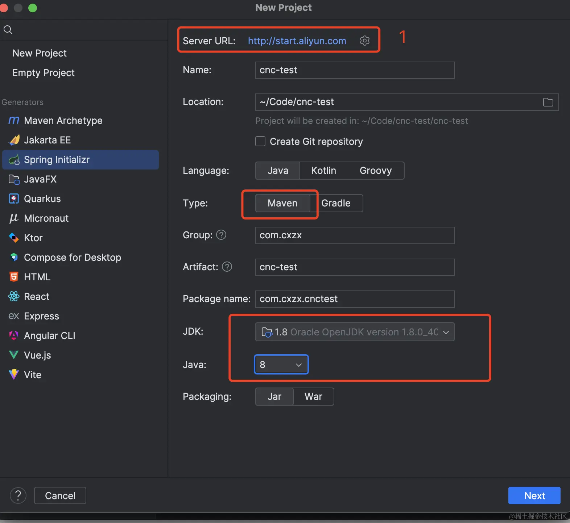Open dialog help question mark button

[x=18, y=495]
